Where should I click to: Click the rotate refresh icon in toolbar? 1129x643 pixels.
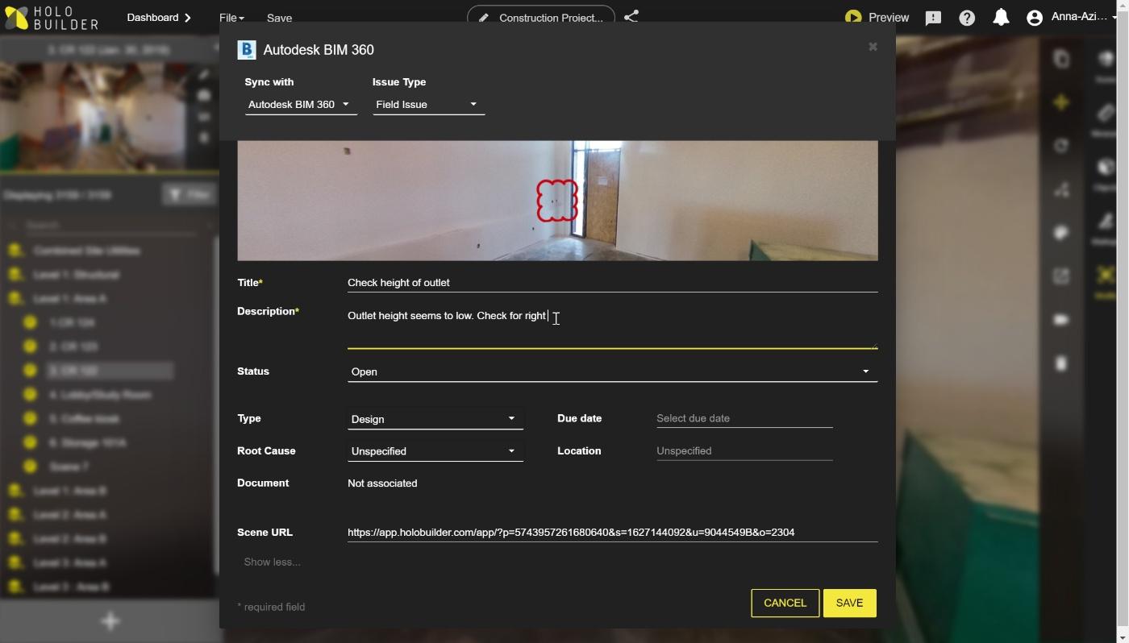[x=1061, y=146]
